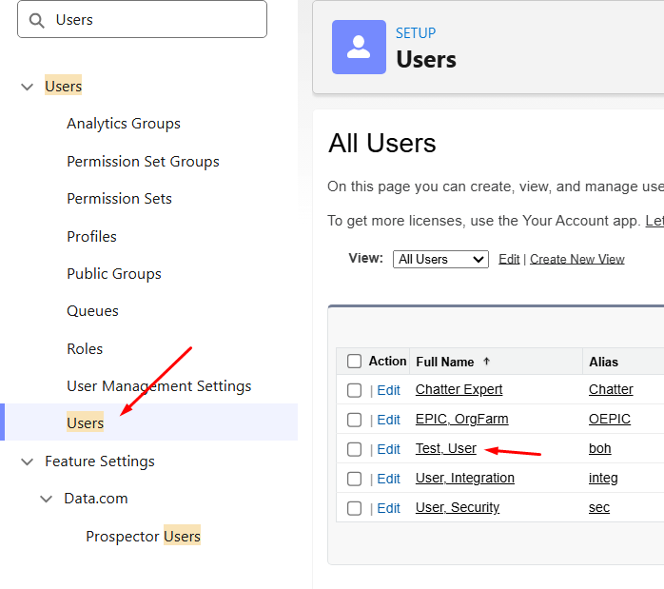Image resolution: width=664 pixels, height=589 pixels.
Task: Select Public Groups menu item
Action: (x=113, y=274)
